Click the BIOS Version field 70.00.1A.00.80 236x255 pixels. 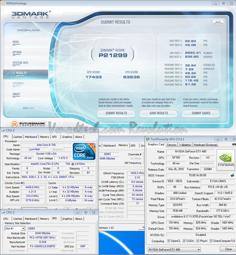click(x=197, y=175)
